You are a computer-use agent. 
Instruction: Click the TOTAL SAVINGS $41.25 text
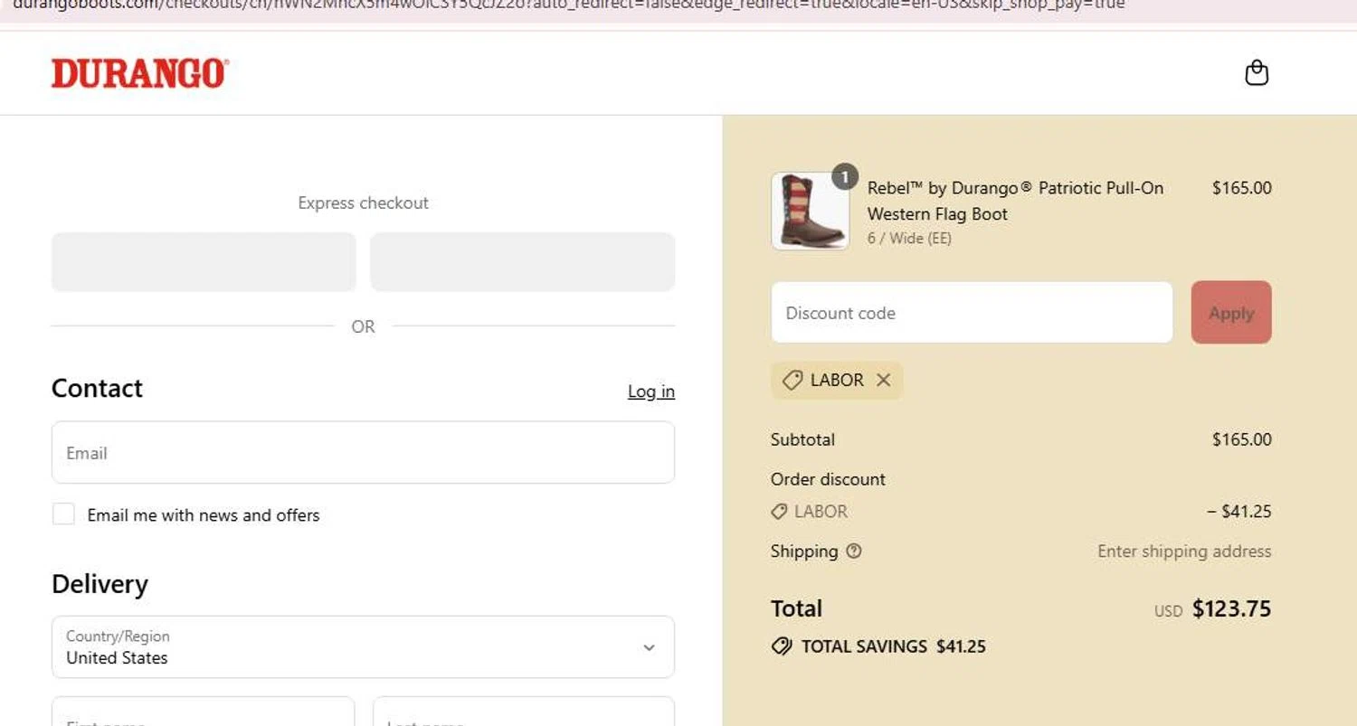[894, 646]
